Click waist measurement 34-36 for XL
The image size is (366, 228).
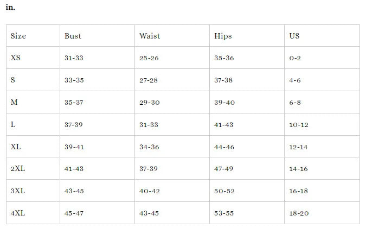coord(149,147)
